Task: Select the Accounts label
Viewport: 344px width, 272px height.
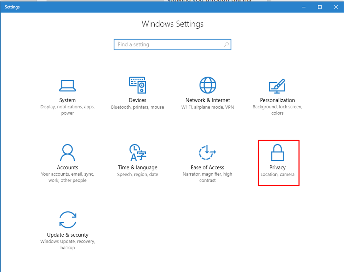Action: [x=67, y=168]
